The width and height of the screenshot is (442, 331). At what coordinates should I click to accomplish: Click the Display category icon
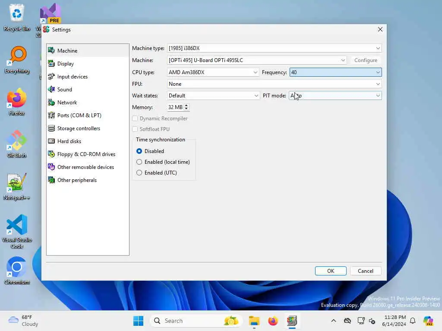51,64
